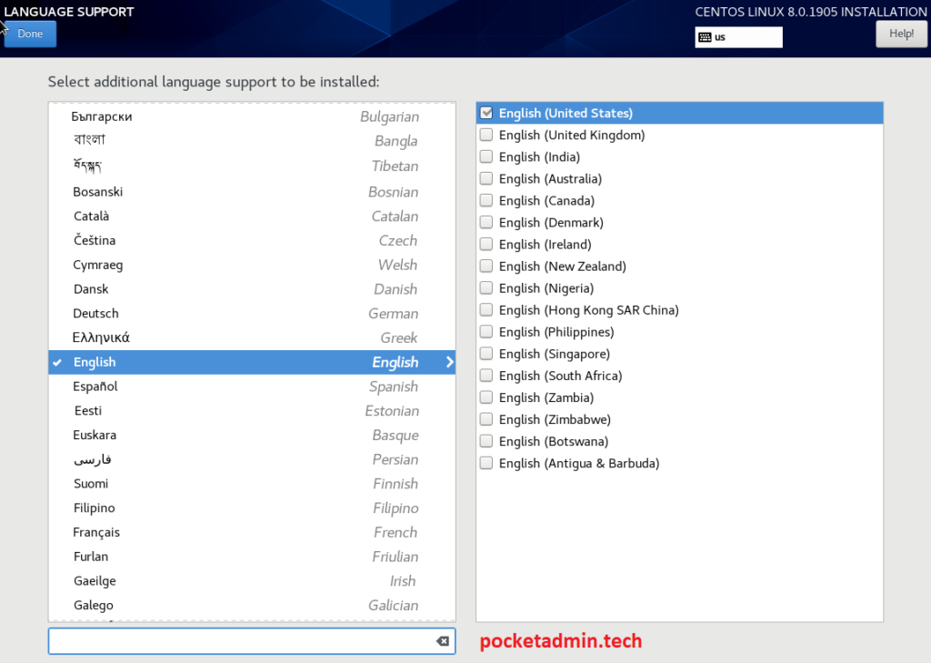This screenshot has width=931, height=663.
Task: Tick the English (Canada) checkbox
Action: pyautogui.click(x=486, y=200)
